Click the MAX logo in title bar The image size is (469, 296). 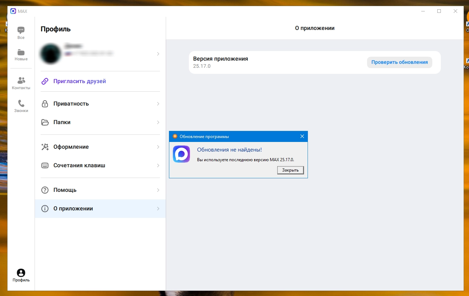click(13, 11)
